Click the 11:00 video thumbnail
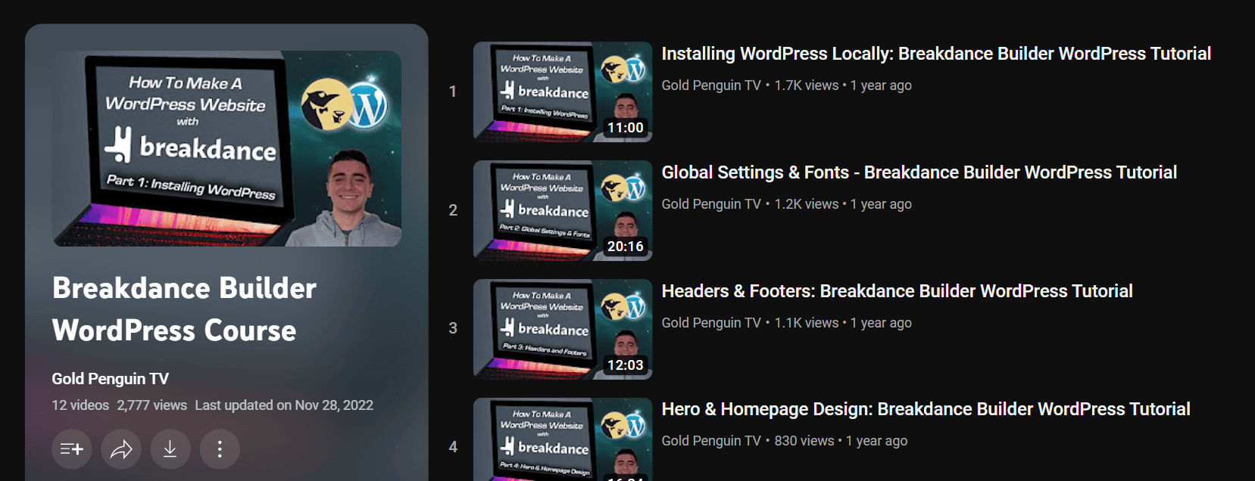 [x=562, y=92]
